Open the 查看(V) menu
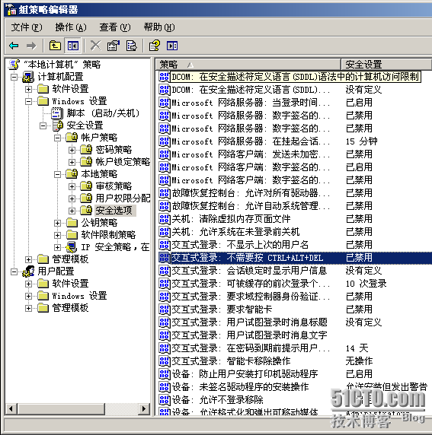Viewport: 432px width, 435px height. [x=115, y=27]
